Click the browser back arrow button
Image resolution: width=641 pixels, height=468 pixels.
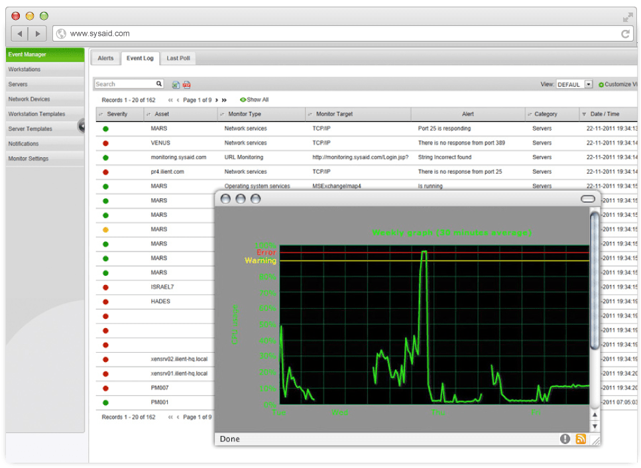coord(20,34)
